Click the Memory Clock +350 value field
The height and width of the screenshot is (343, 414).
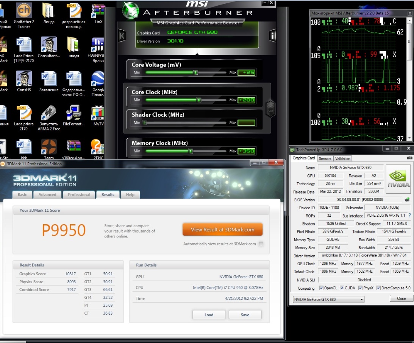tap(247, 151)
